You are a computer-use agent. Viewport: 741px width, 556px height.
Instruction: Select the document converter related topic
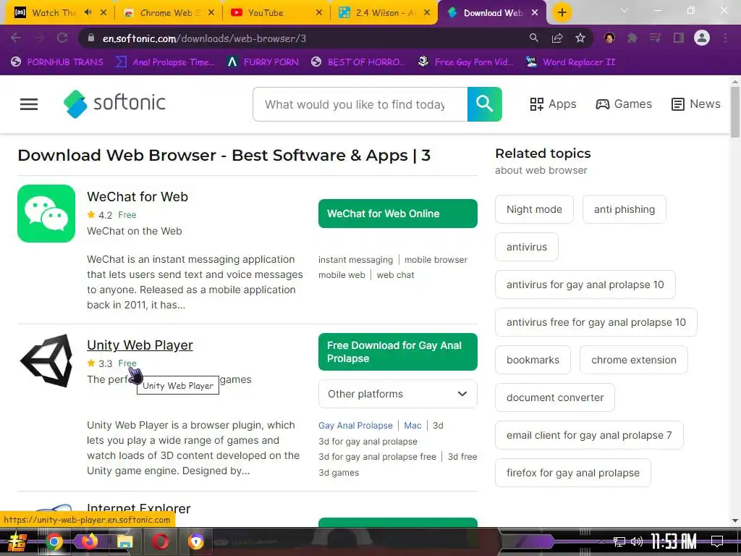555,397
